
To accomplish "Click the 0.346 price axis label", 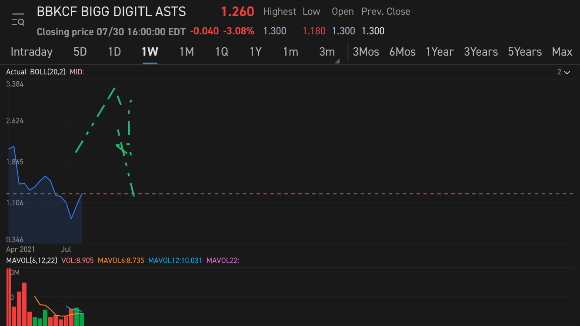I will (15, 240).
